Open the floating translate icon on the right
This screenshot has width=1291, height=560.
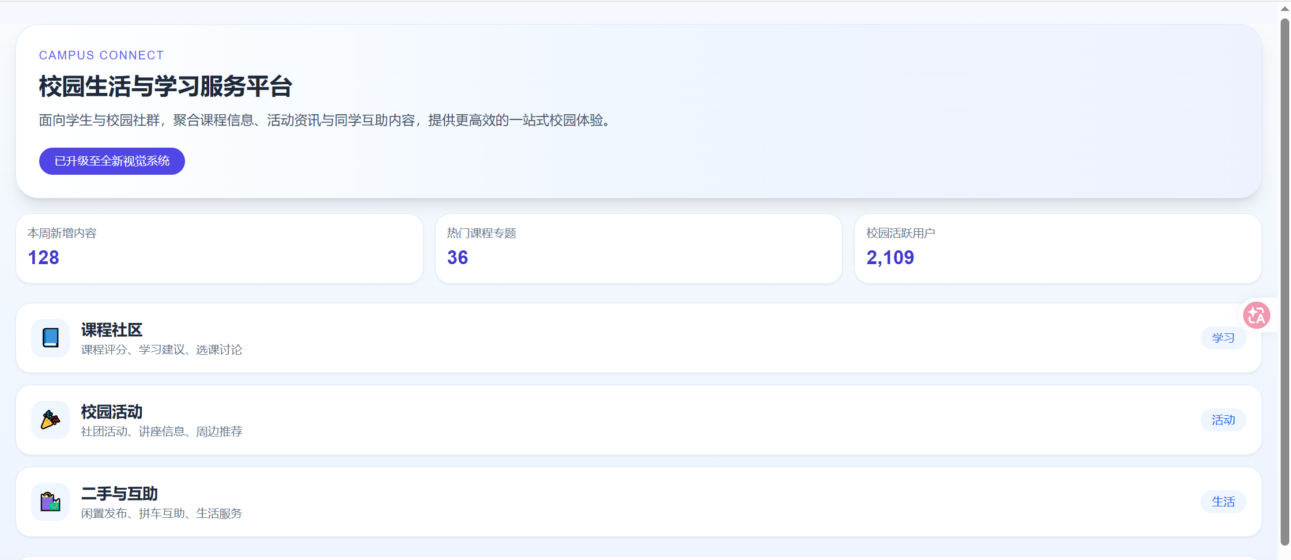[x=1257, y=315]
